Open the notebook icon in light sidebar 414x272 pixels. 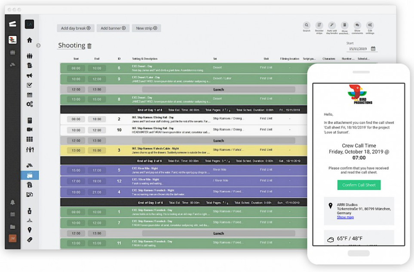coord(30,121)
